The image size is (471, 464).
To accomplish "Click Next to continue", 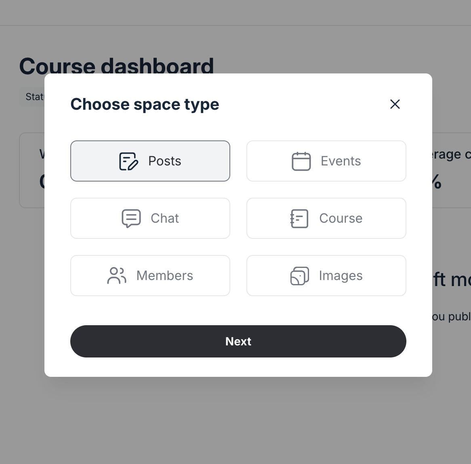I will click(238, 341).
